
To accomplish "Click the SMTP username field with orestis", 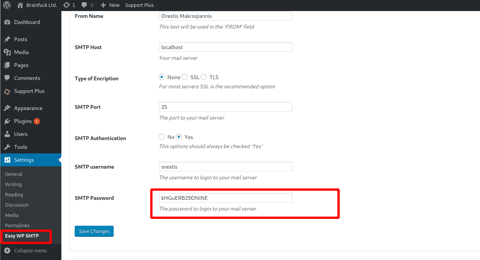I will (x=226, y=167).
